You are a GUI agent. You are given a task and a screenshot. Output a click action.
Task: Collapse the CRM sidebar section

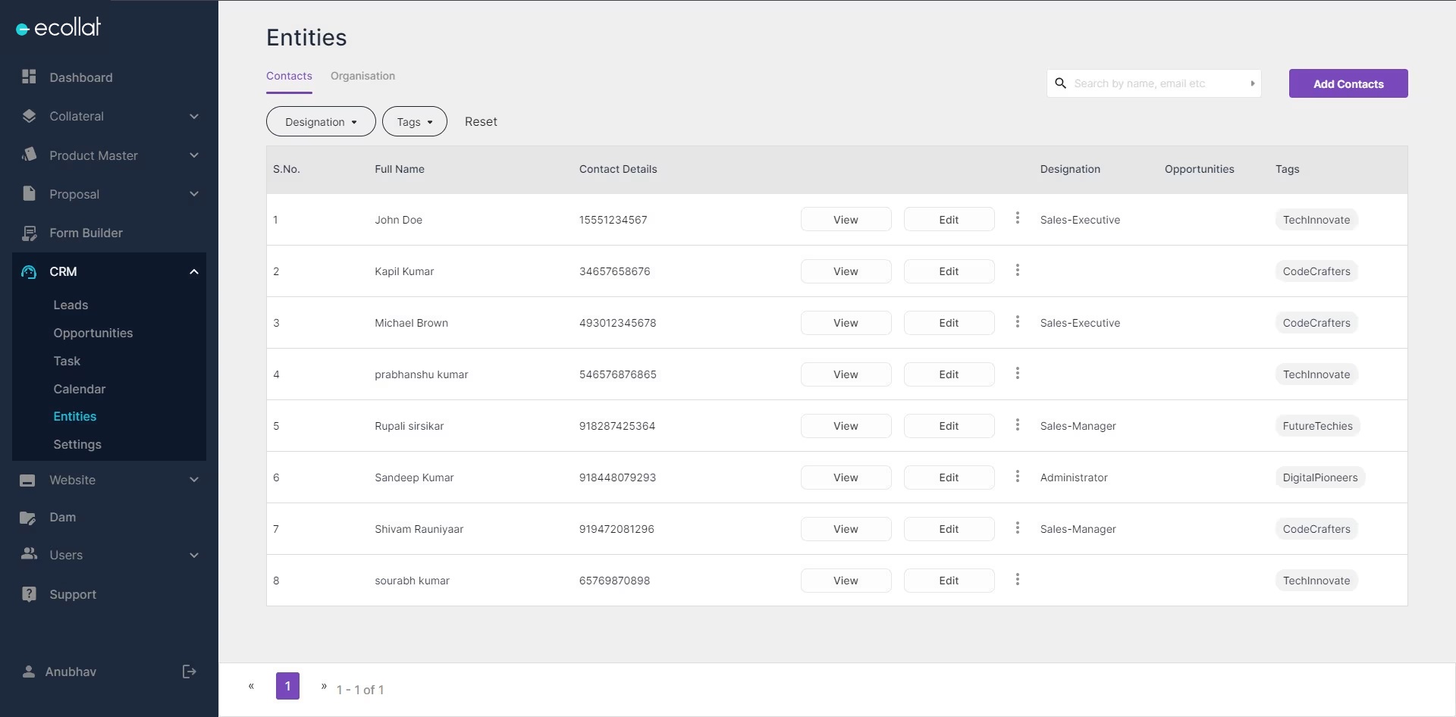[x=193, y=271]
